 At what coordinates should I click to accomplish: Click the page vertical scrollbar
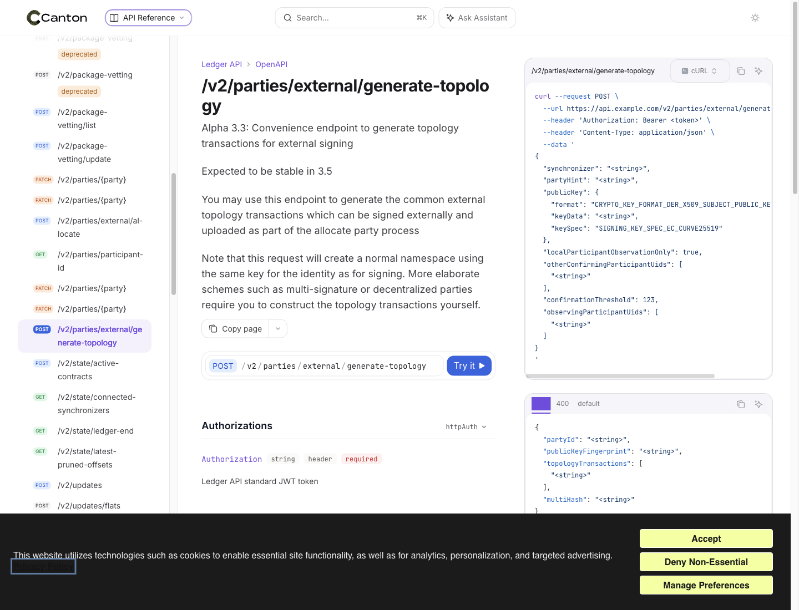point(795,97)
